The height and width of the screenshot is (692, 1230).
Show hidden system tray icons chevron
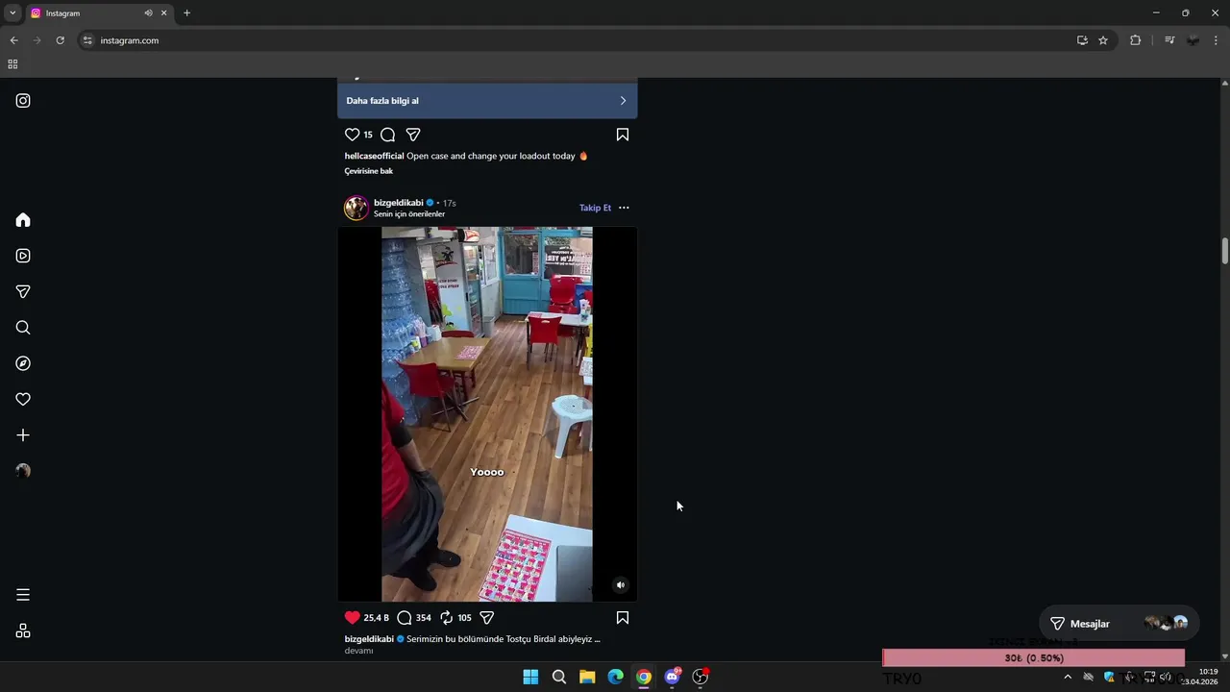[x=1067, y=677]
